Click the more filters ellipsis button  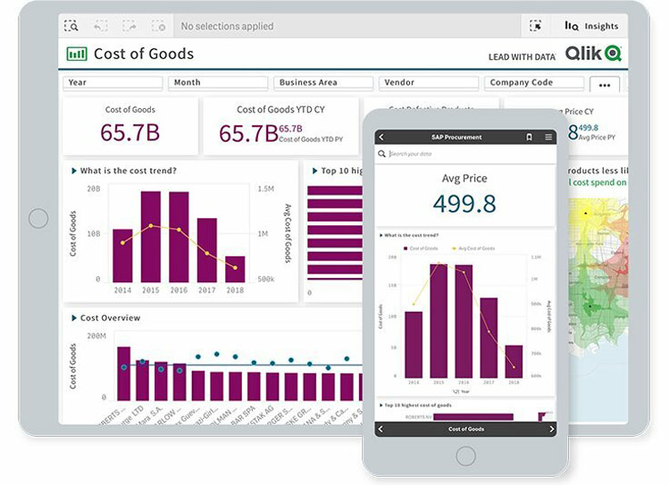(x=605, y=85)
